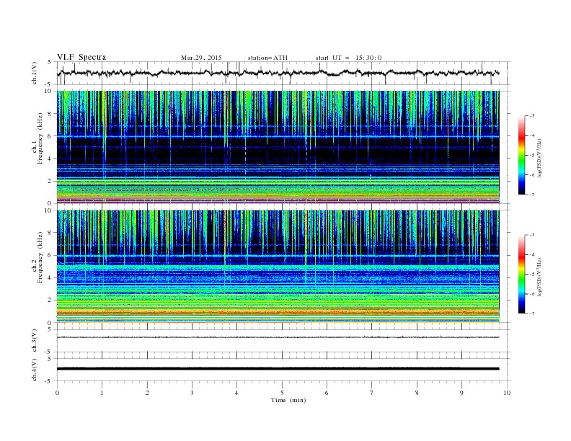The width and height of the screenshot is (571, 441).
Task: Click the 'ch.1(V)' waveform axis label
Action: (35, 73)
